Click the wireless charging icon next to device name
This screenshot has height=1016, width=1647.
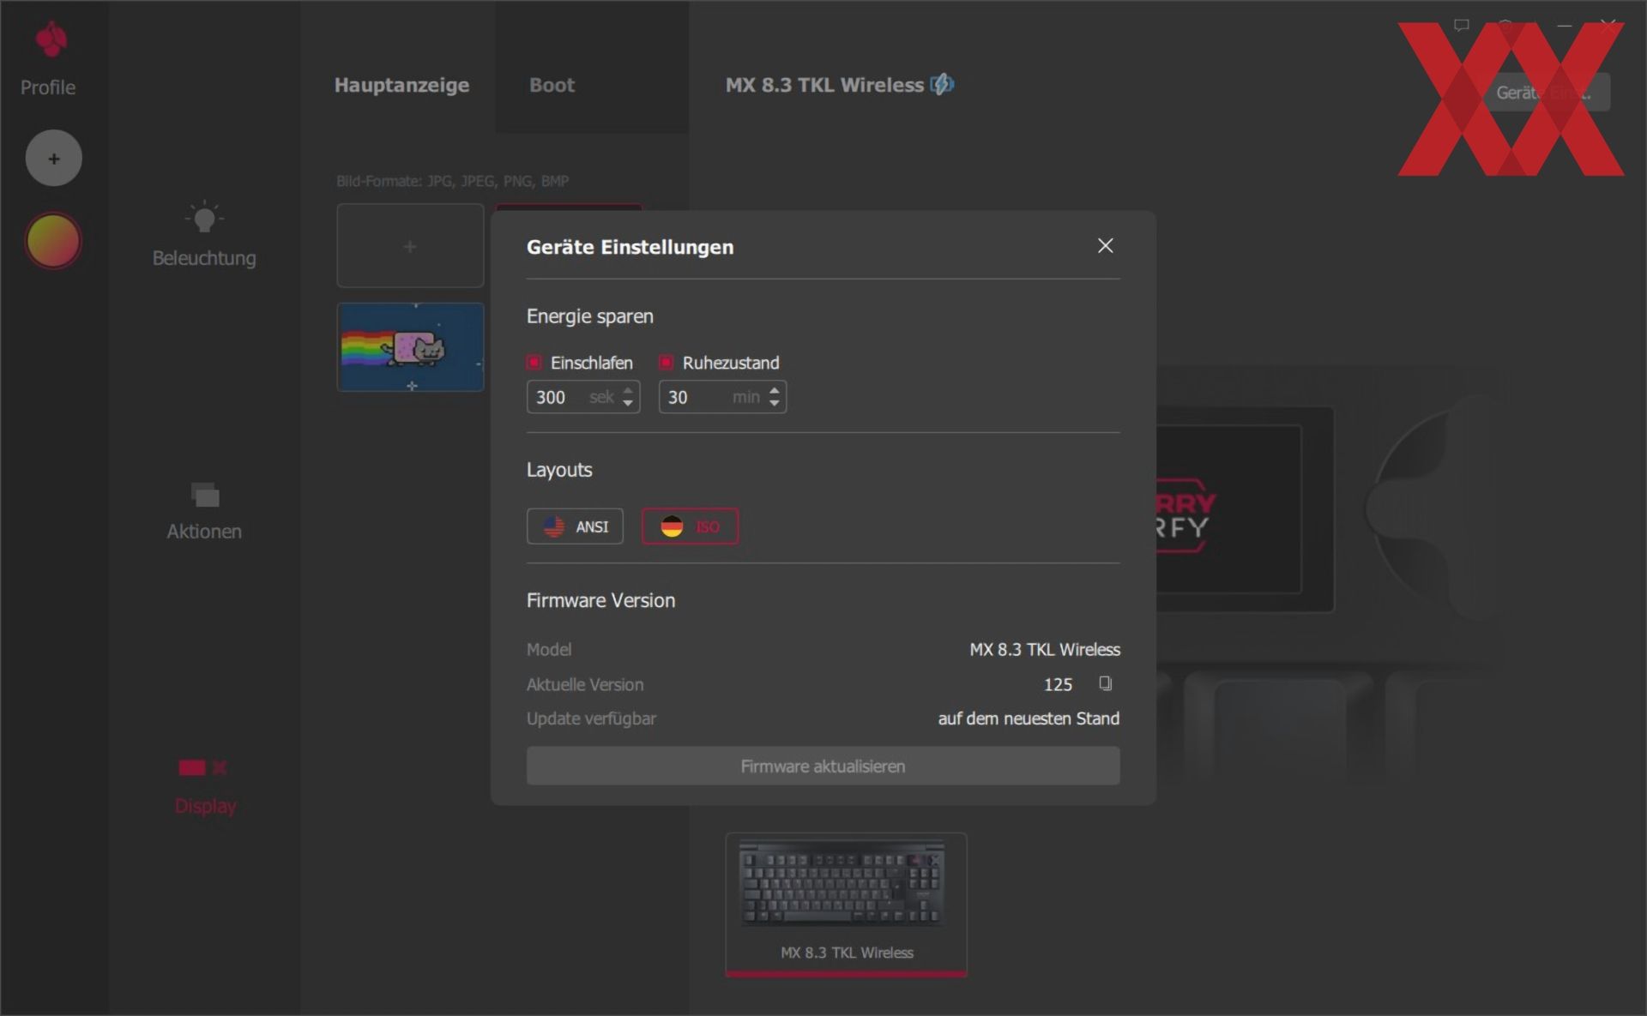coord(942,84)
